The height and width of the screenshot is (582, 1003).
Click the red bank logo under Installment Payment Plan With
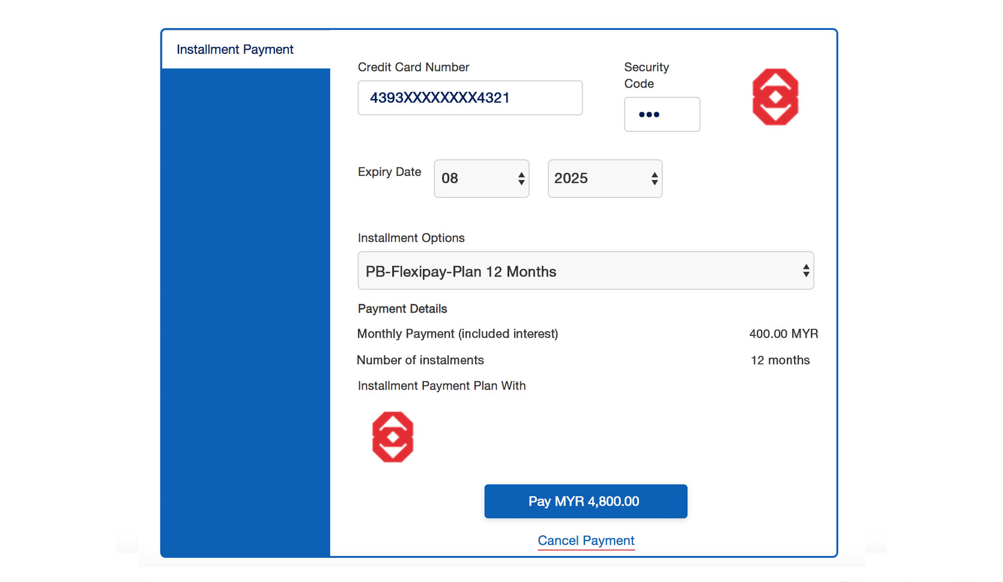point(393,437)
